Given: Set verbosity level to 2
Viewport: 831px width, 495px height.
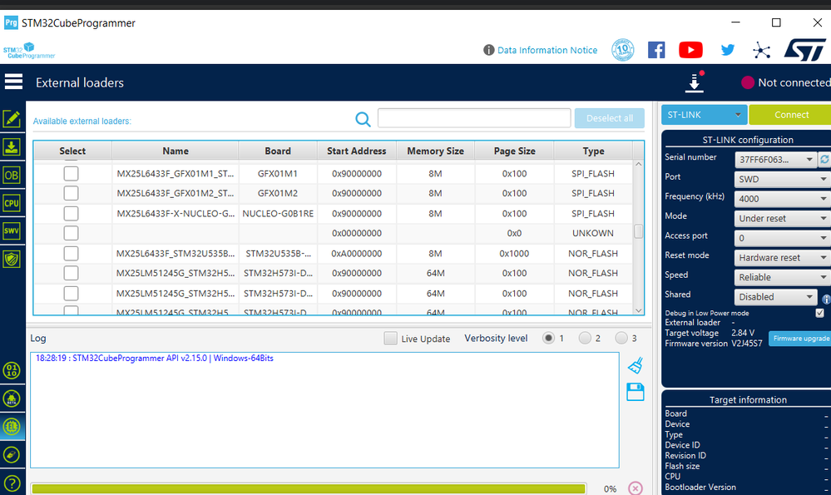Looking at the screenshot, I should 585,338.
